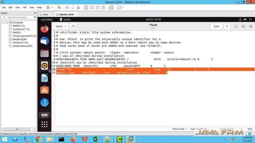Open Rhythmbox from the dock

[44, 66]
